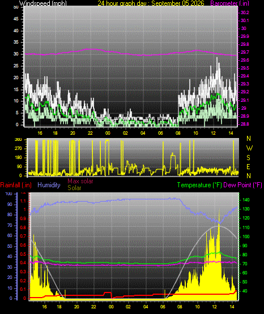Click the windspeed scale value 15

pyautogui.click(x=16, y=89)
